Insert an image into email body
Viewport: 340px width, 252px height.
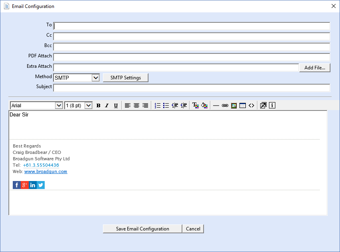click(234, 106)
